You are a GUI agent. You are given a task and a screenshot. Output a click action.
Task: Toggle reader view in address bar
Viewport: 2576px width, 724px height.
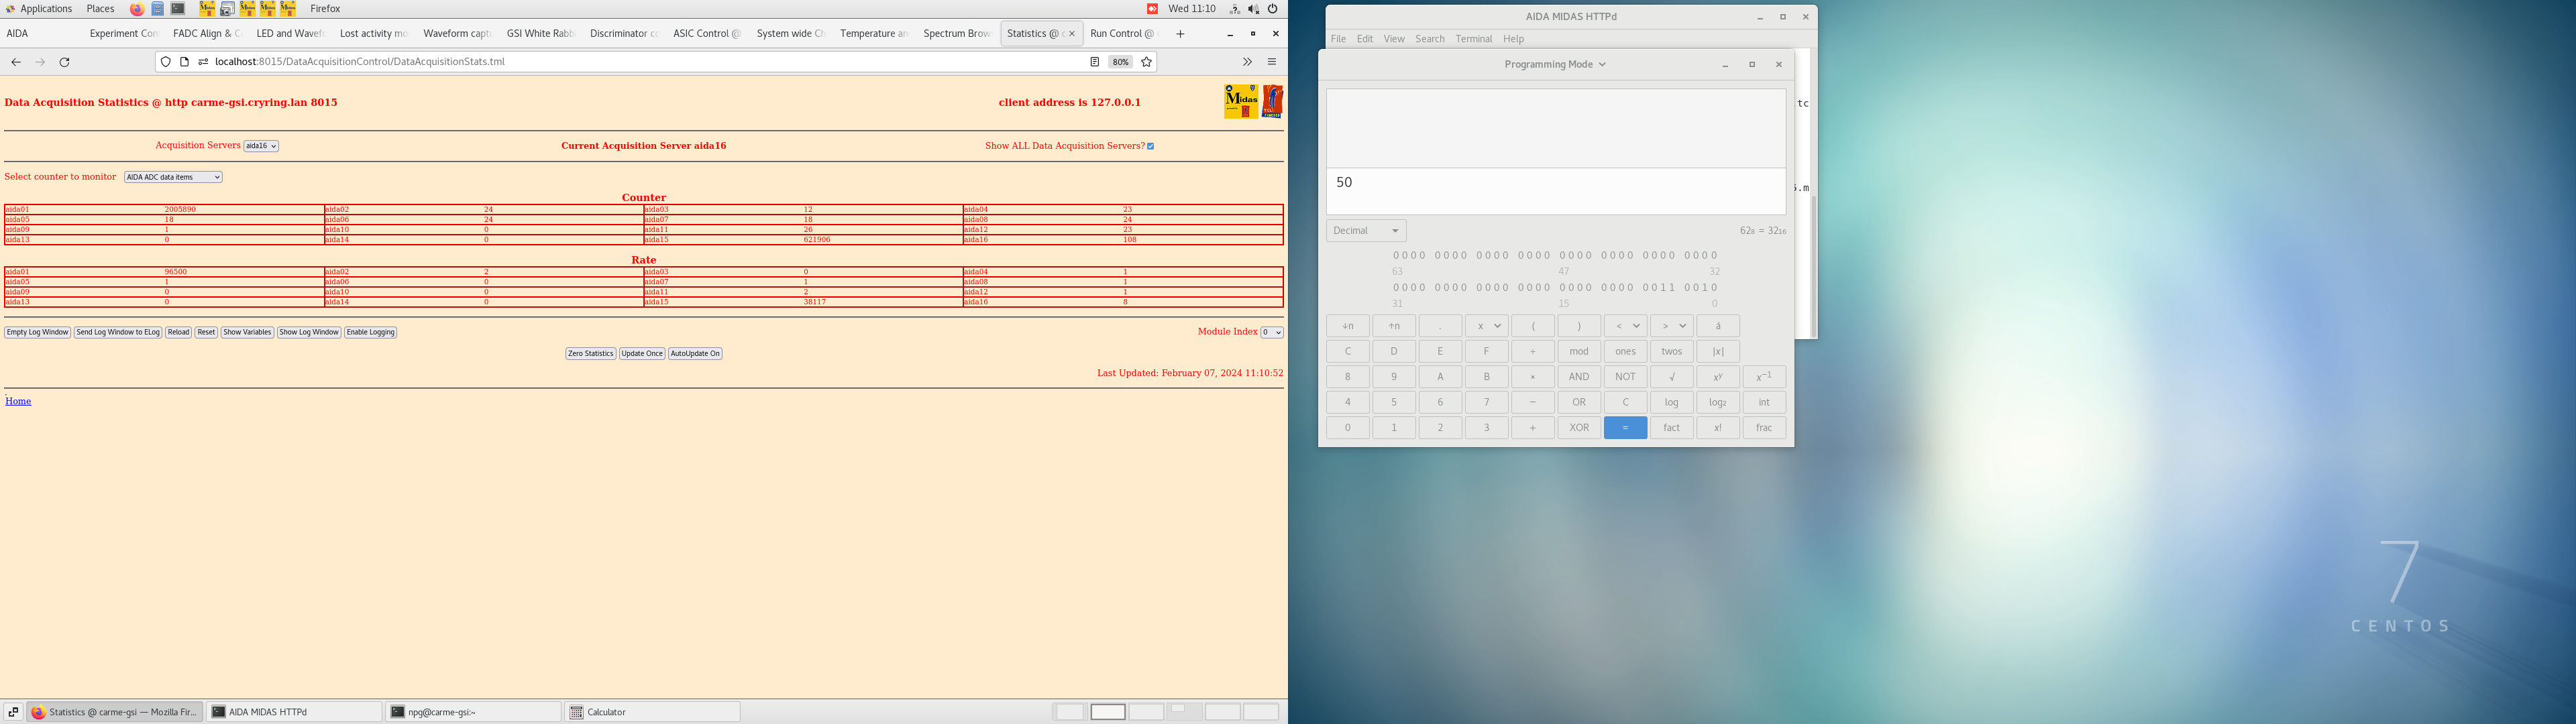(1094, 62)
